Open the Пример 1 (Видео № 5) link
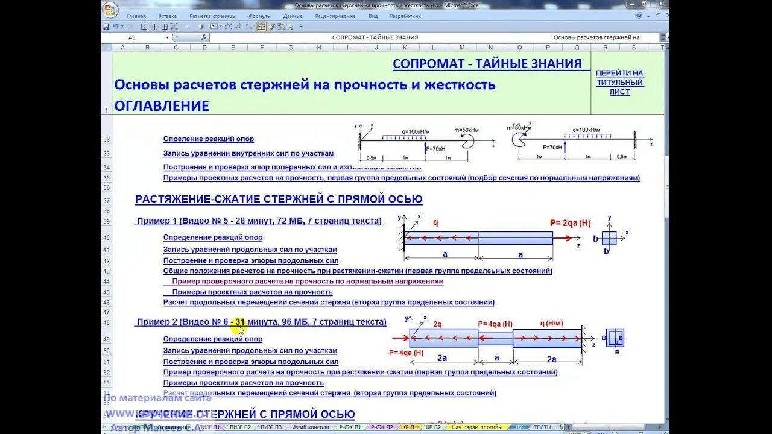772x434 pixels. 259,221
